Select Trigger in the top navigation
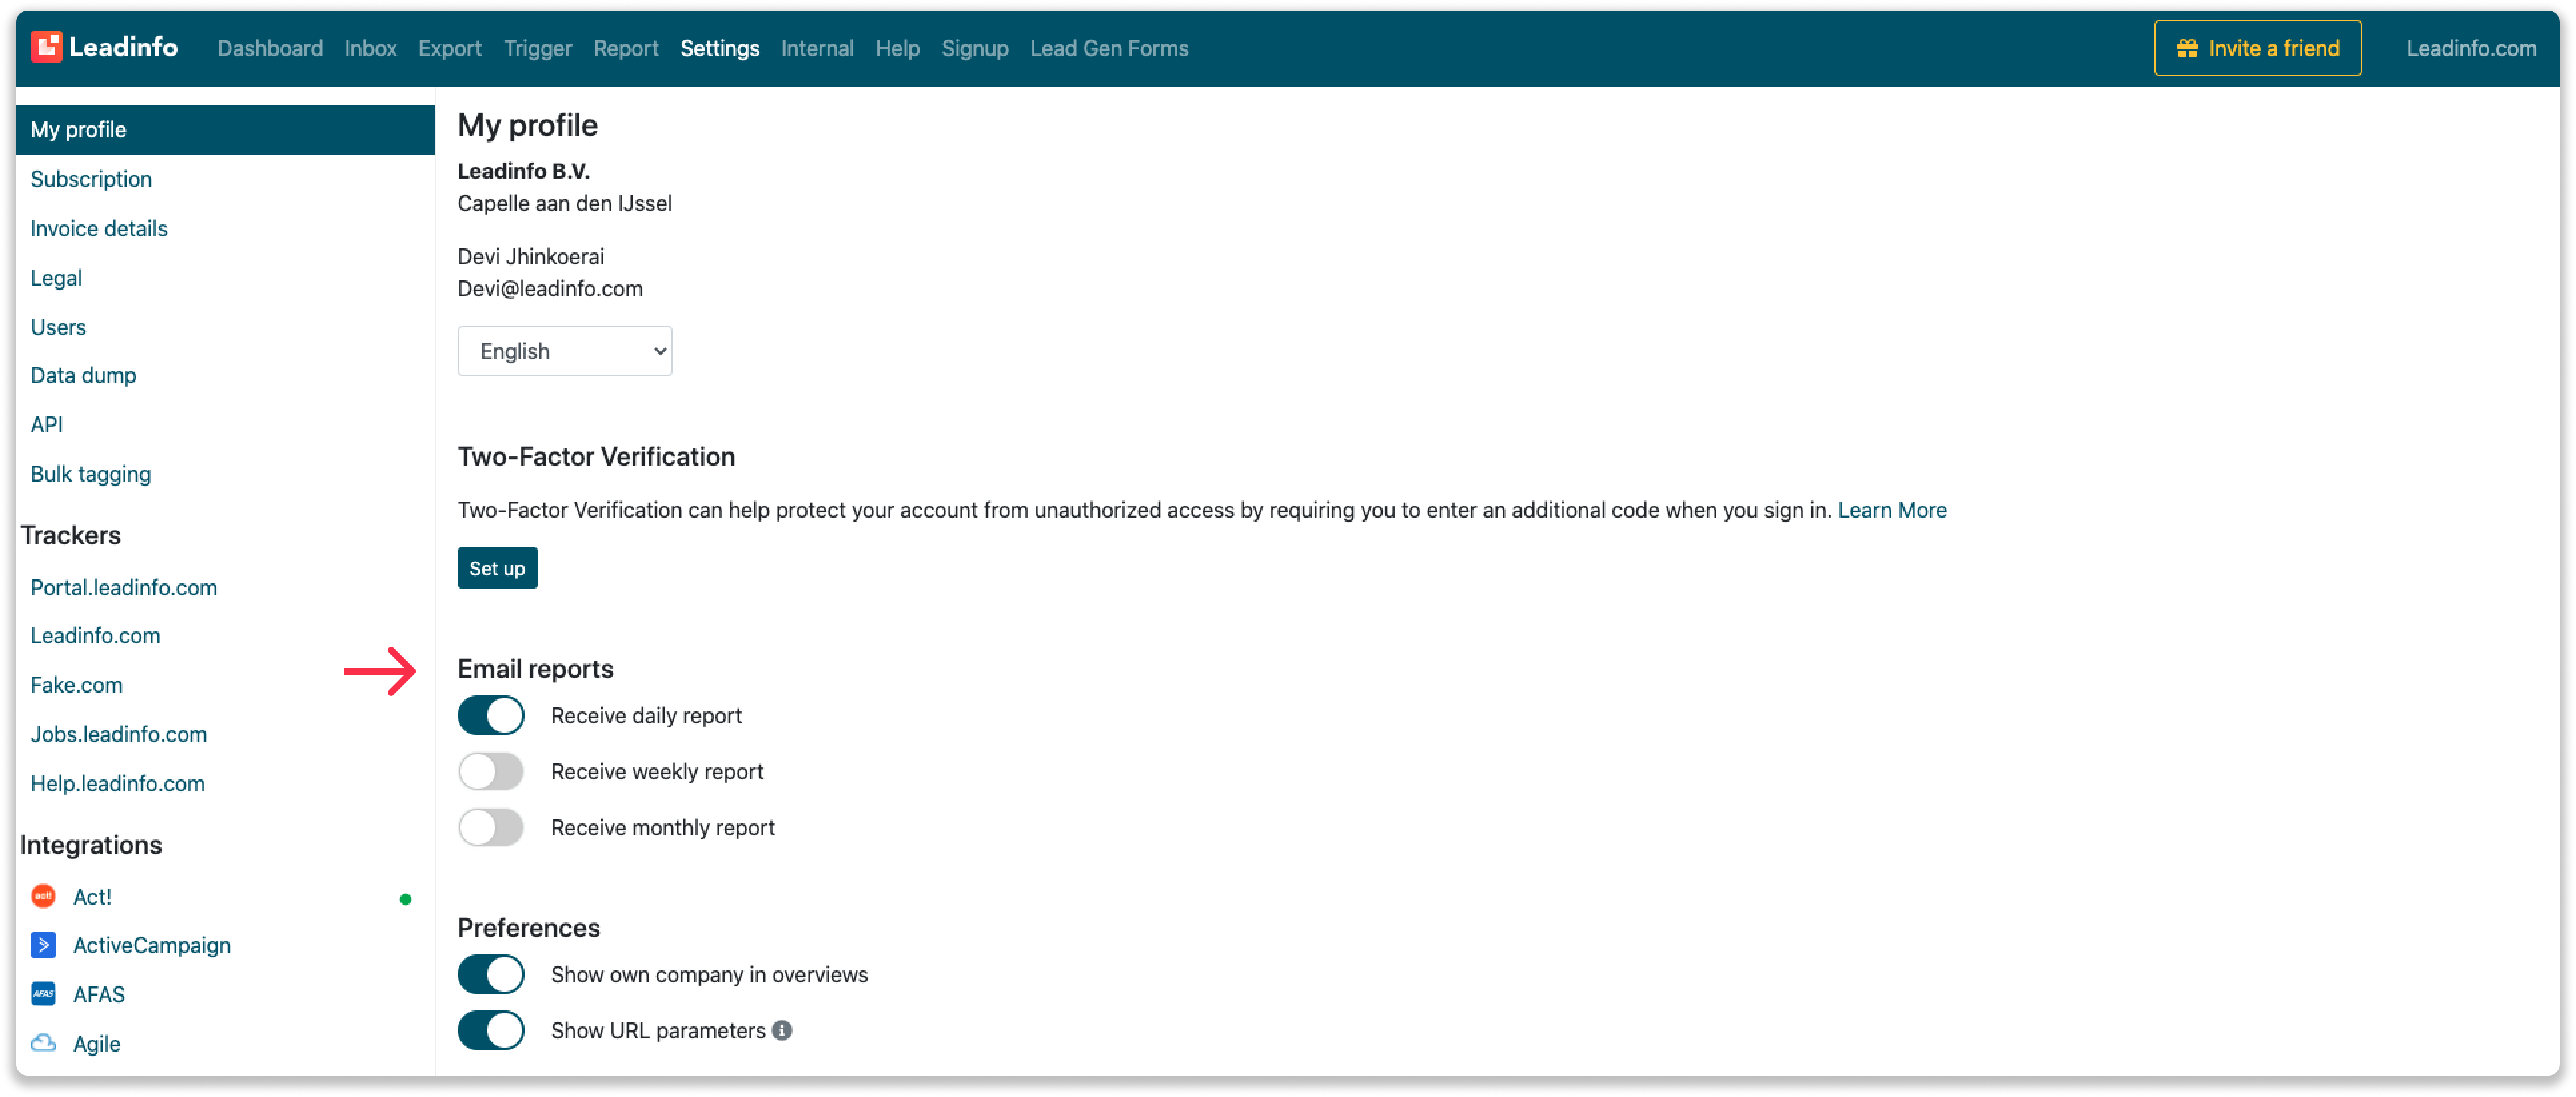 (538, 48)
